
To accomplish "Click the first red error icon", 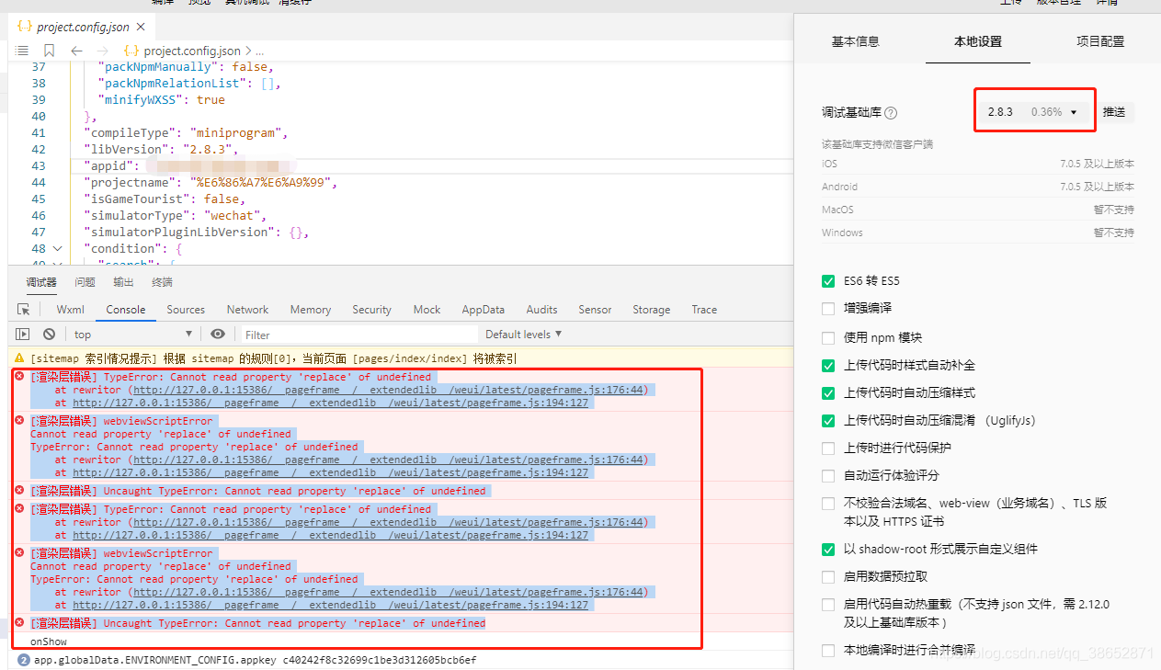I will click(19, 377).
